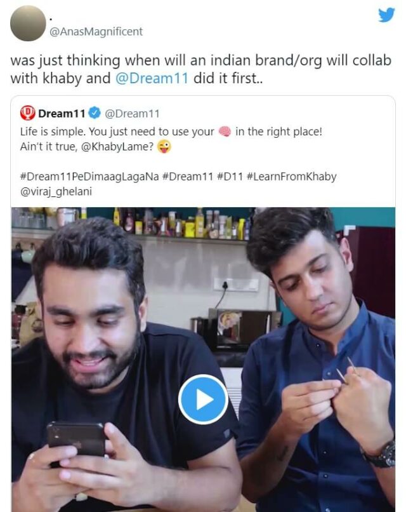This screenshot has width=406, height=512.
Task: Open the #LearnFromKhaby hashtag
Action: [x=292, y=177]
